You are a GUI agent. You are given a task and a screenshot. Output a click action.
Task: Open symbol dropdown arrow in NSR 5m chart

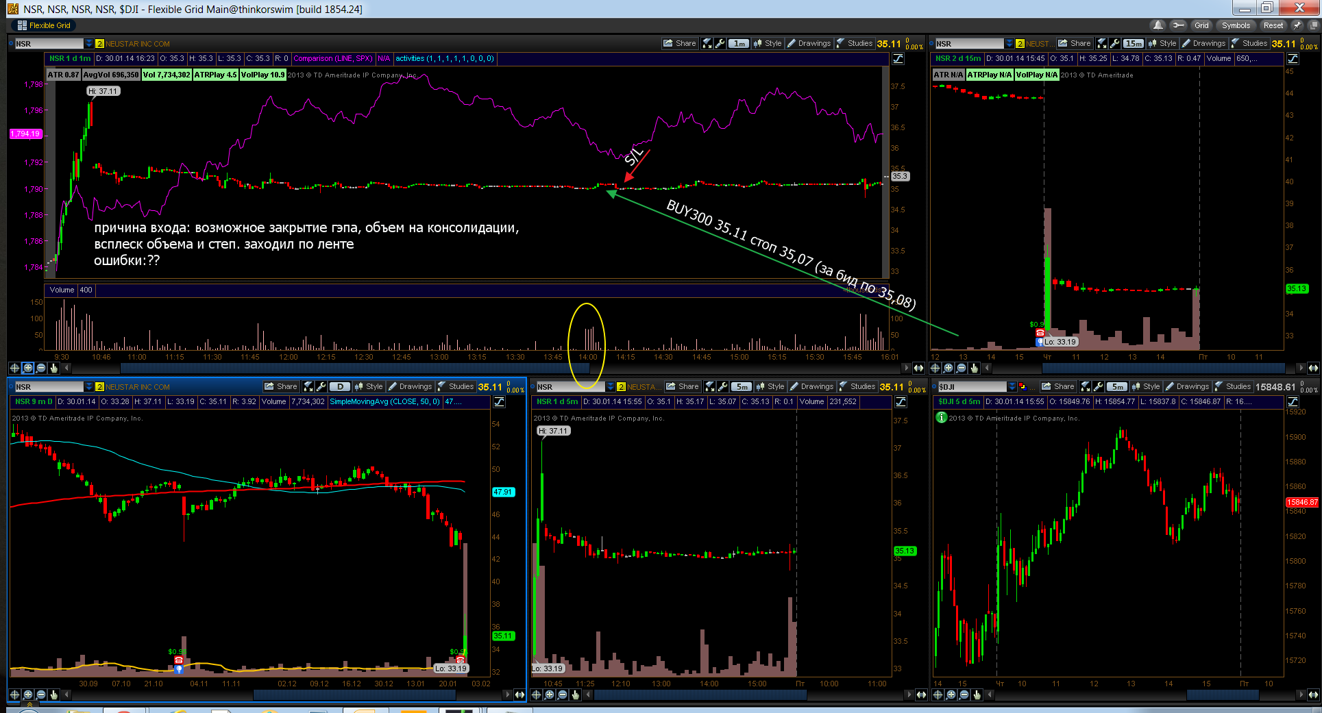click(610, 387)
